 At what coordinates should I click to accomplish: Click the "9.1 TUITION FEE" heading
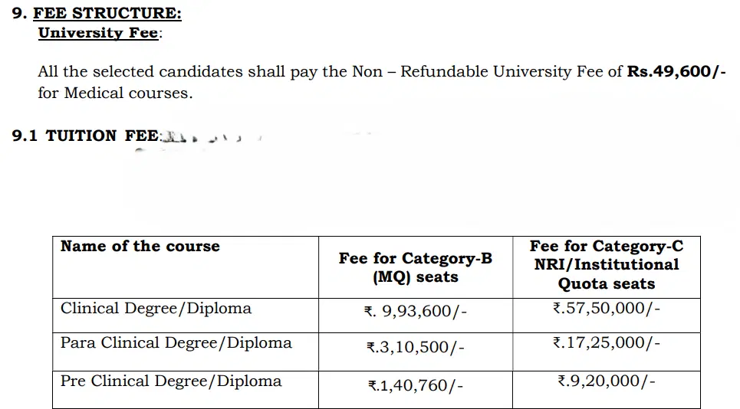(86, 136)
